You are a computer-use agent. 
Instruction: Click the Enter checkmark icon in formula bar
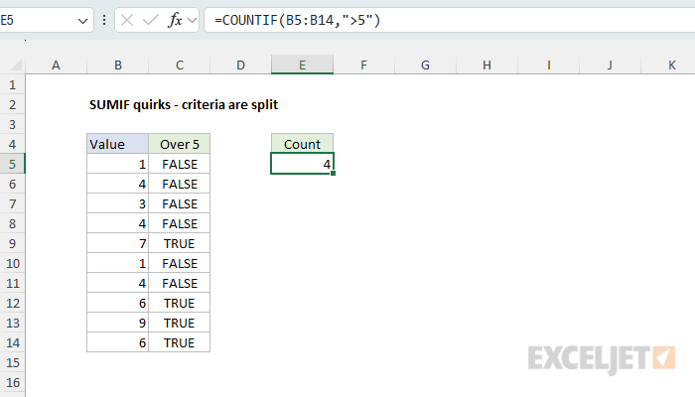tap(151, 20)
